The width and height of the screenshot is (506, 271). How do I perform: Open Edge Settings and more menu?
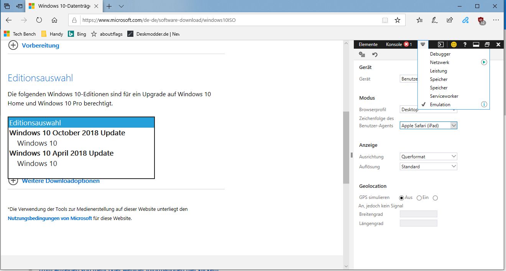point(496,20)
